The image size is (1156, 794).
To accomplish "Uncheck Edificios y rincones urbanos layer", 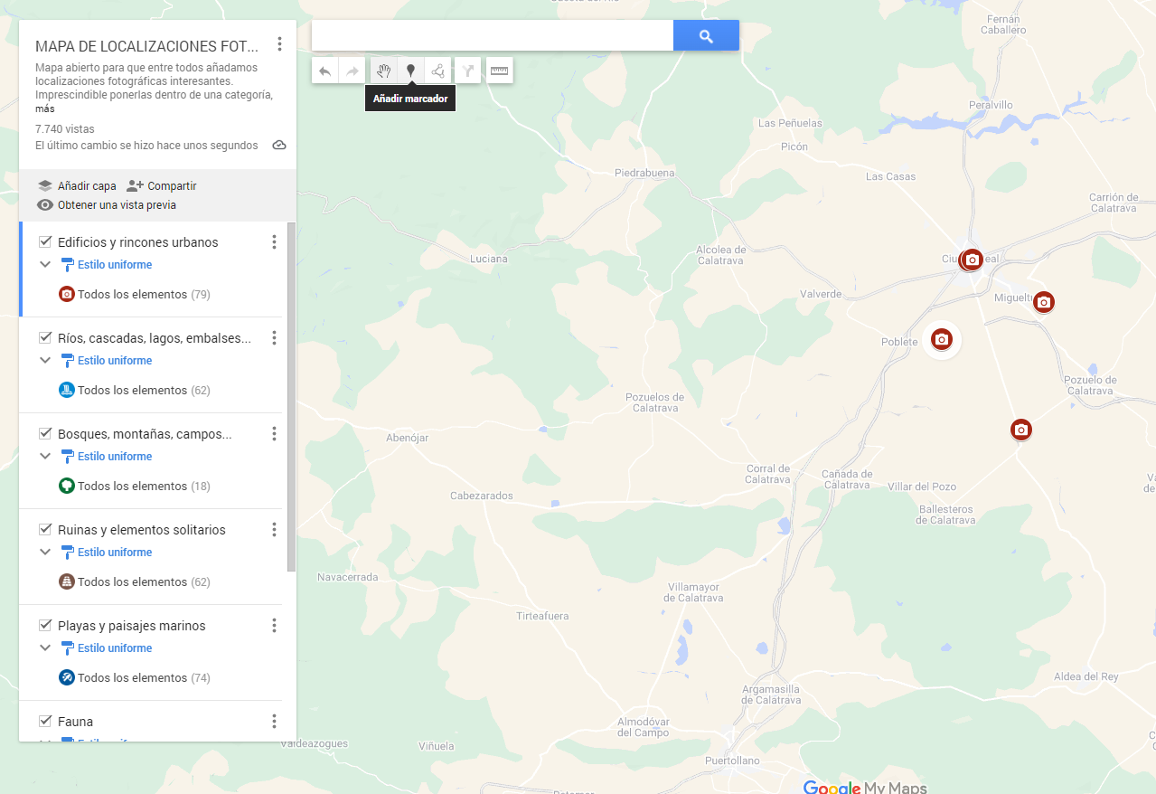I will click(x=45, y=241).
